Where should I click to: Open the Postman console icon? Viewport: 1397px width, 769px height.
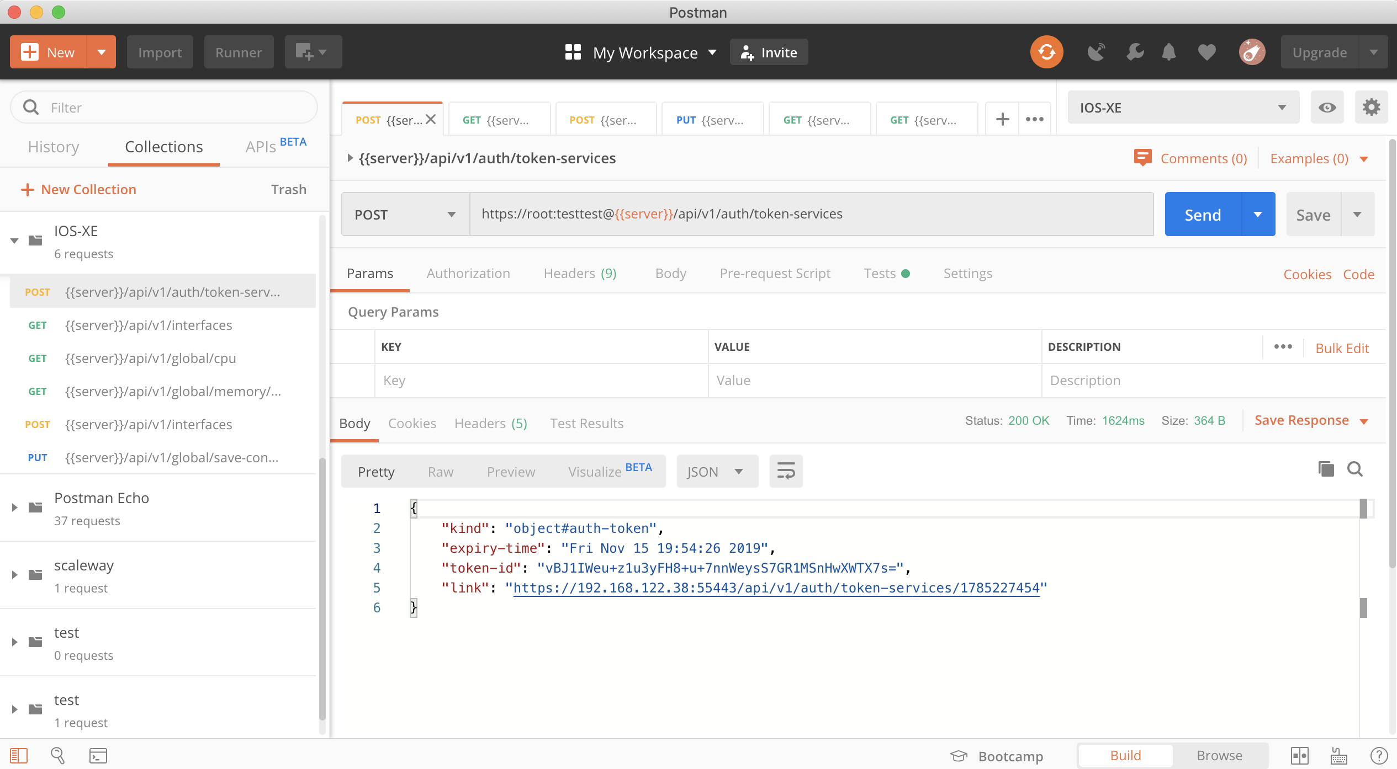98,755
